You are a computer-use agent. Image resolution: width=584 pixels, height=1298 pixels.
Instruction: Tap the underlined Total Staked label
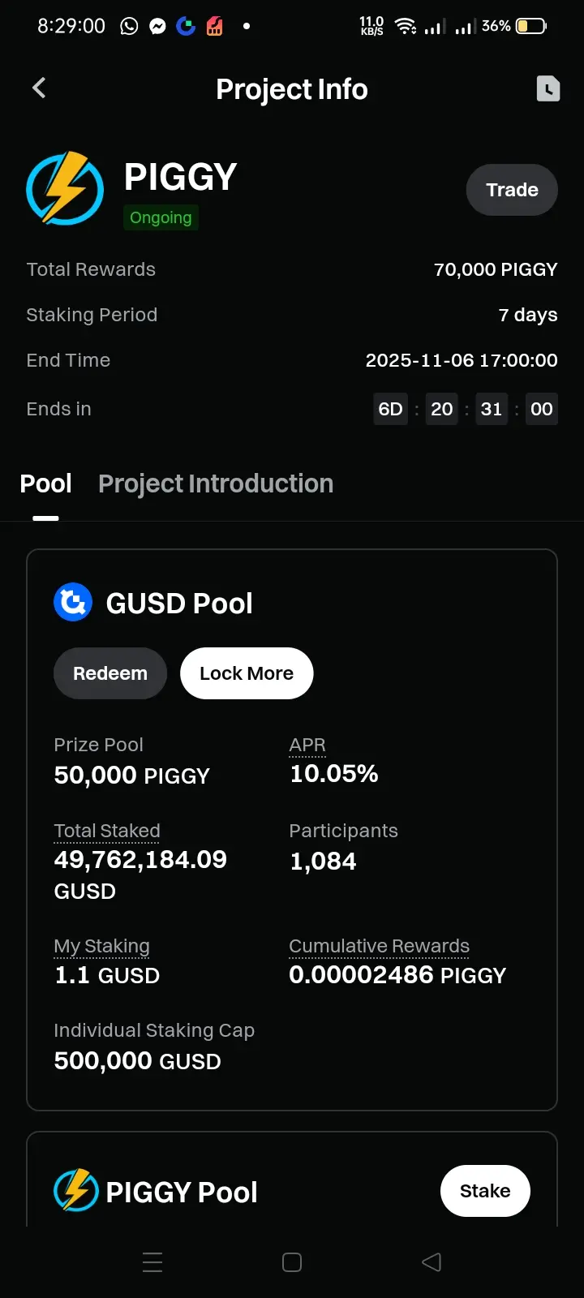107,831
